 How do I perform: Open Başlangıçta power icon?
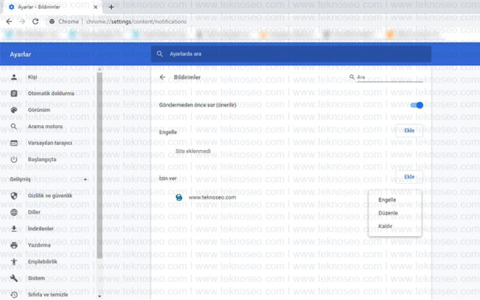click(14, 160)
